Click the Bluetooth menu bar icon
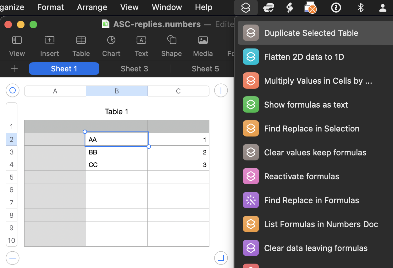393x268 pixels. pyautogui.click(x=360, y=7)
